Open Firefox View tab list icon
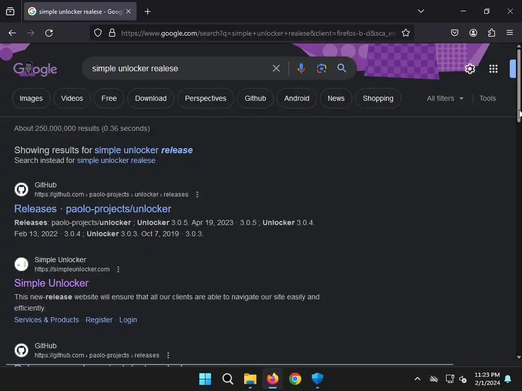Image resolution: width=522 pixels, height=391 pixels. click(x=10, y=11)
